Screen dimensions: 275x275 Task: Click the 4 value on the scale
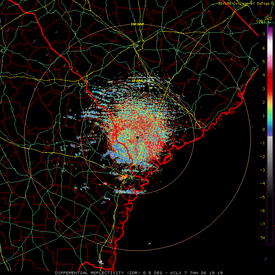(264, 75)
